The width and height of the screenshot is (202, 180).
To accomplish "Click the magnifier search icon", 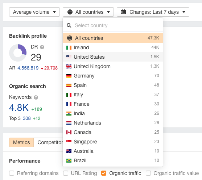I will 69,25.
